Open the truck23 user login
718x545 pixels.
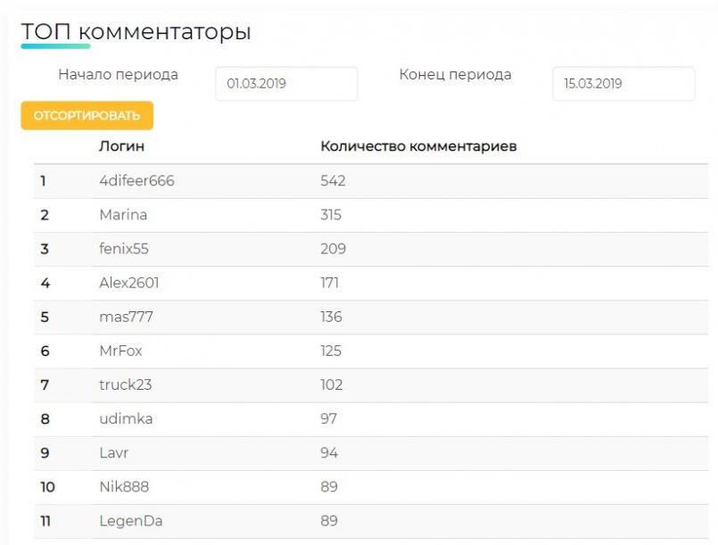tap(125, 384)
